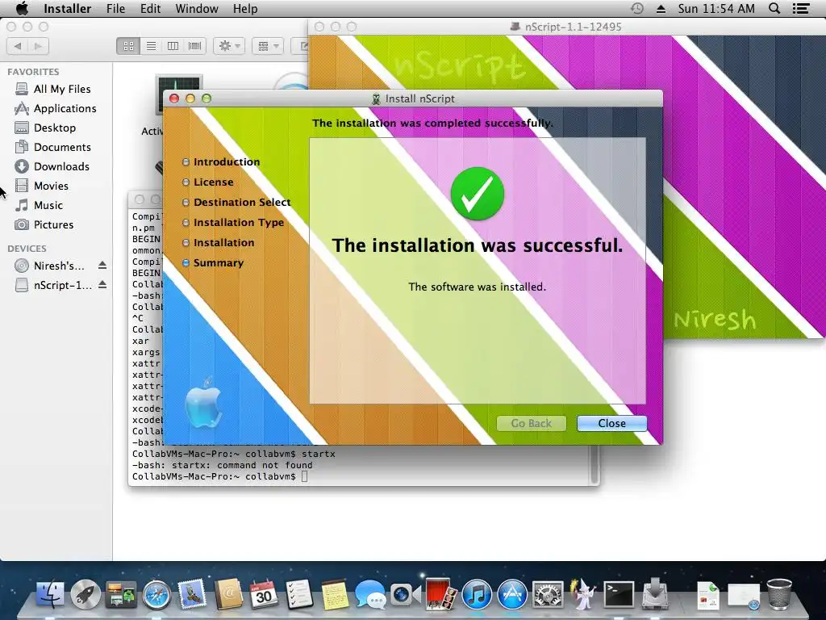Image resolution: width=826 pixels, height=620 pixels.
Task: Click the License step in installer
Action: [213, 182]
